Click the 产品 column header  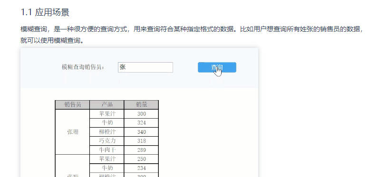click(x=107, y=104)
